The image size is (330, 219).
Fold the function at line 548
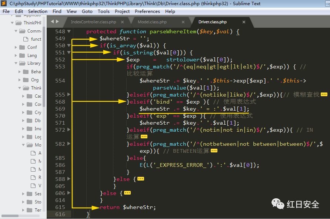click(x=69, y=31)
